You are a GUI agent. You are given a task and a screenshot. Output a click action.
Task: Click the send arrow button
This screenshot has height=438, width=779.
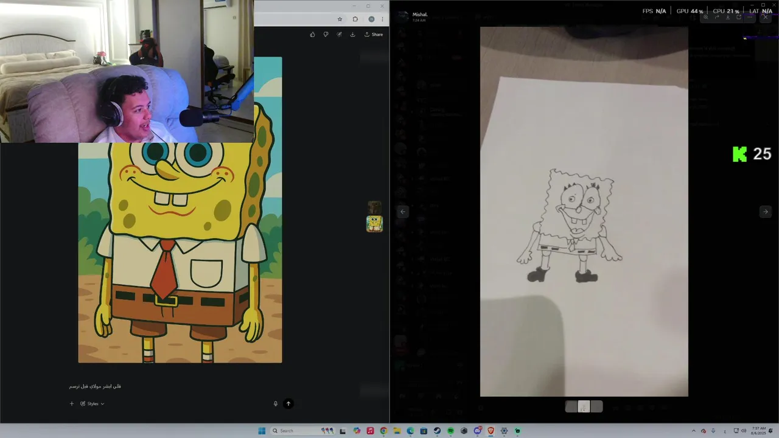point(288,403)
